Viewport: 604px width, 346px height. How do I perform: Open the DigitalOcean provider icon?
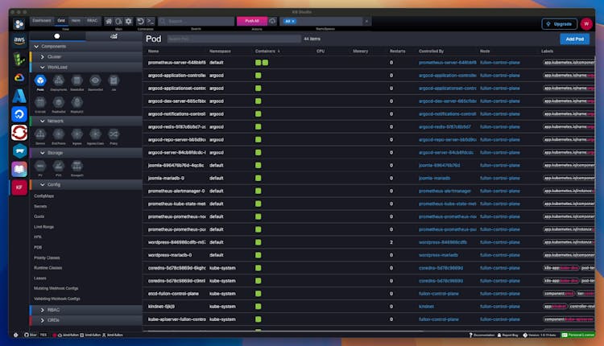pos(19,114)
